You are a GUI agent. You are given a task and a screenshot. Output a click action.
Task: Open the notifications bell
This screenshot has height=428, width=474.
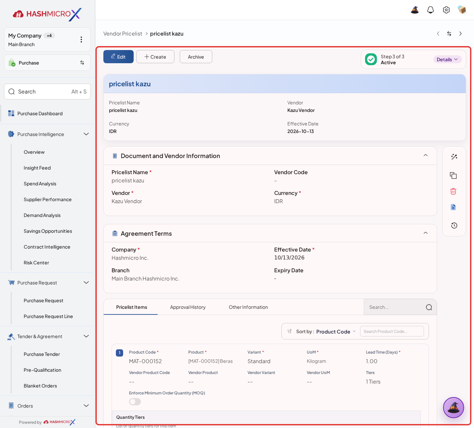[x=431, y=10]
